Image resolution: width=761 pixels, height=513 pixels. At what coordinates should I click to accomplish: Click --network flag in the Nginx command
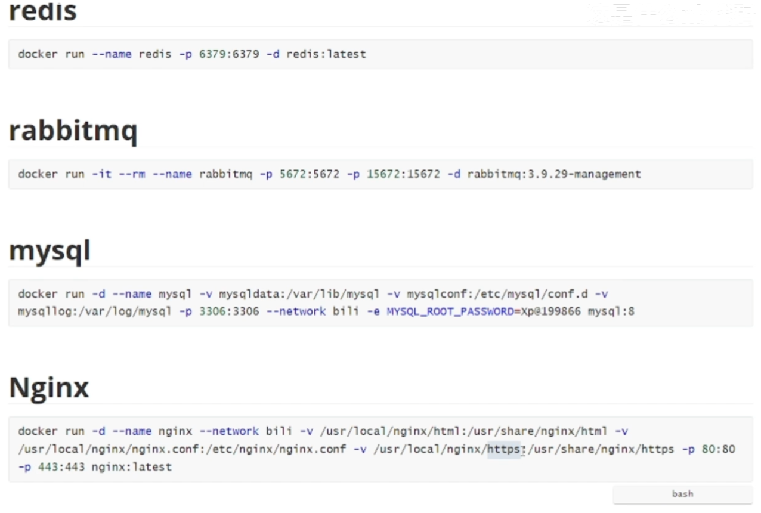[229, 431]
